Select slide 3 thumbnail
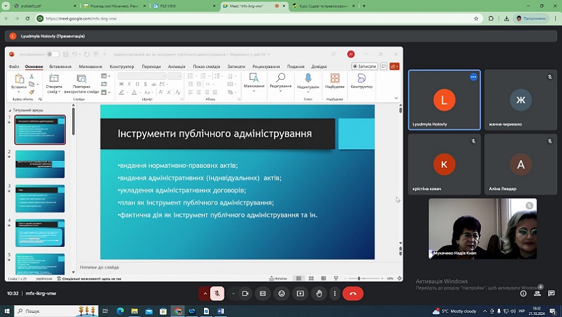This screenshot has height=317, width=562. click(x=40, y=198)
